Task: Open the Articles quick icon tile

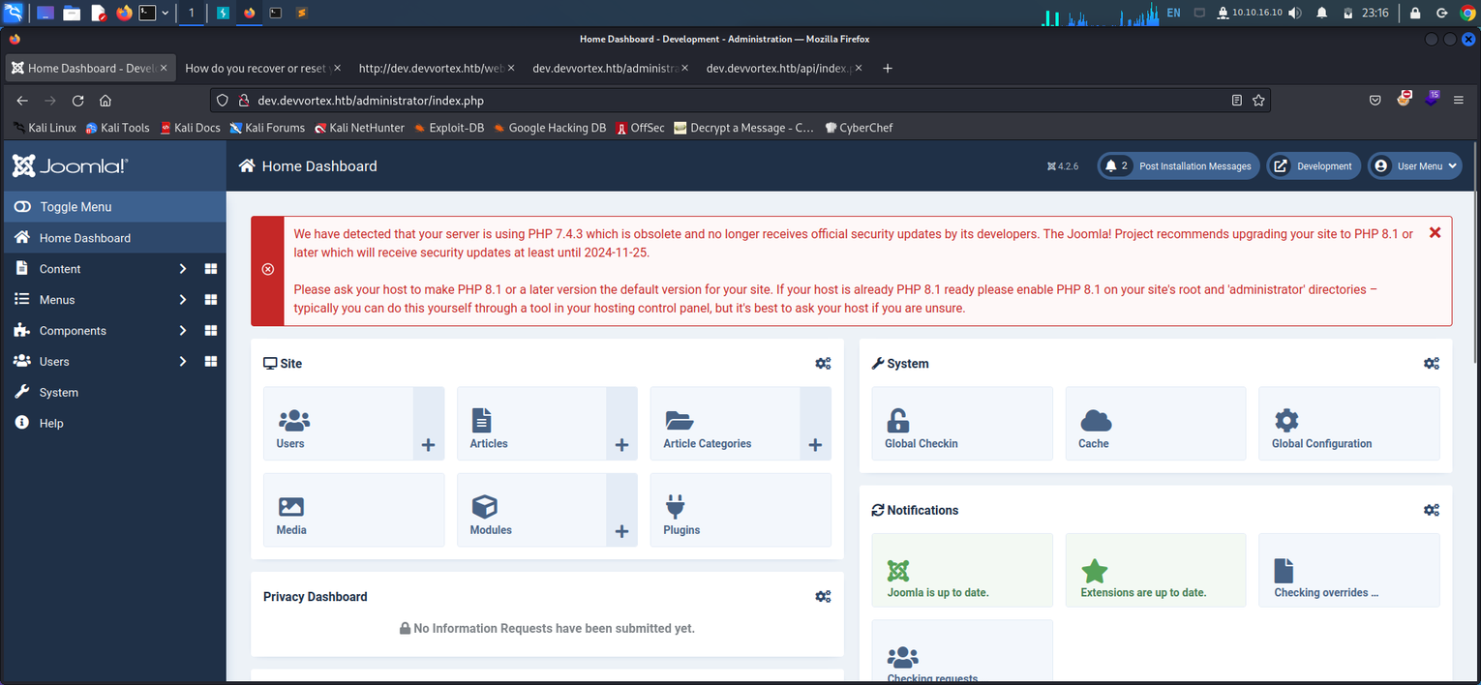Action: click(x=531, y=424)
